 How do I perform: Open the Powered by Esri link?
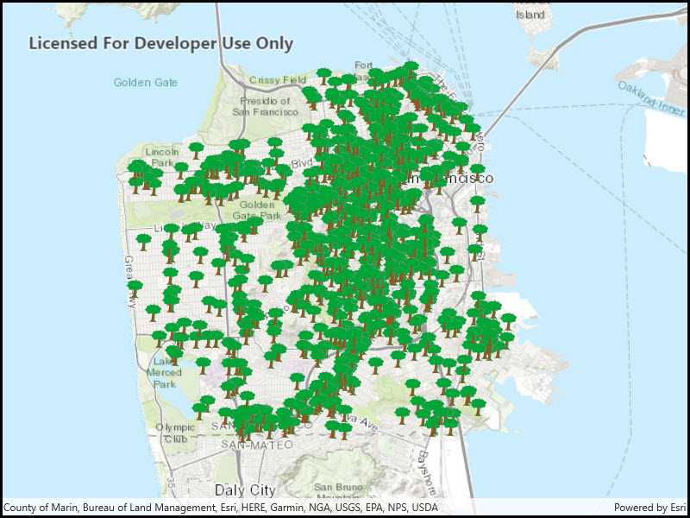pos(649,507)
